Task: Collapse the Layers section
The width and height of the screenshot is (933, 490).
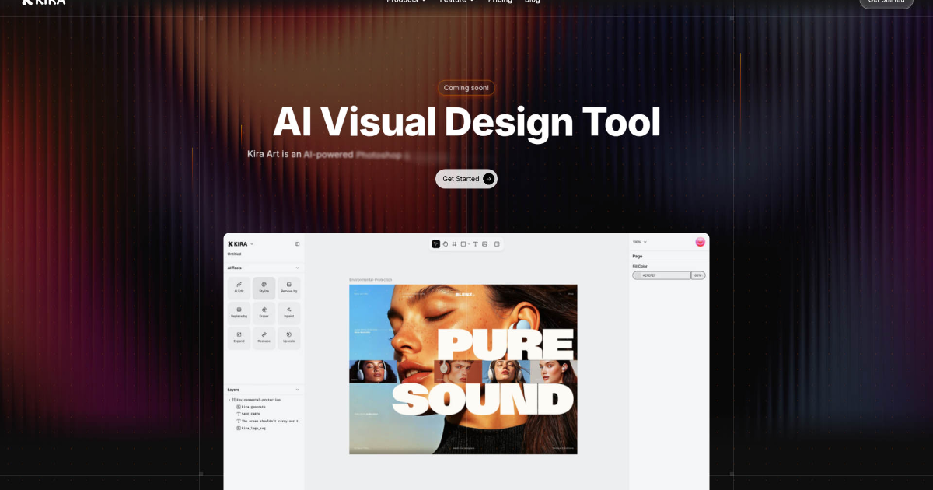Action: tap(297, 390)
